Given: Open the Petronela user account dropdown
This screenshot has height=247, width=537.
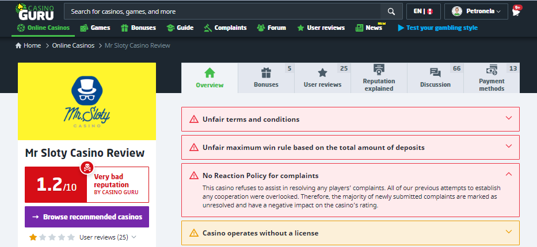Looking at the screenshot, I should click(476, 11).
